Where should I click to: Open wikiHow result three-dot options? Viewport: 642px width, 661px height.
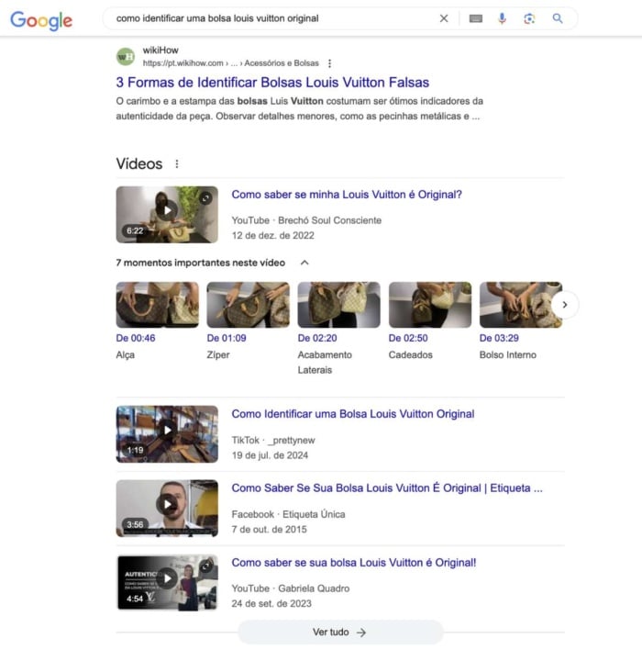(329, 63)
